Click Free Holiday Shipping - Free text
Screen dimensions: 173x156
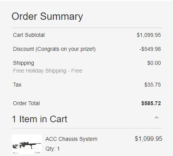(x=48, y=71)
